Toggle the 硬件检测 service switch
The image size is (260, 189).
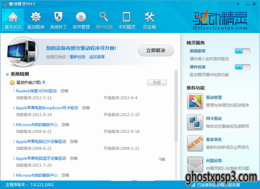tap(242, 67)
